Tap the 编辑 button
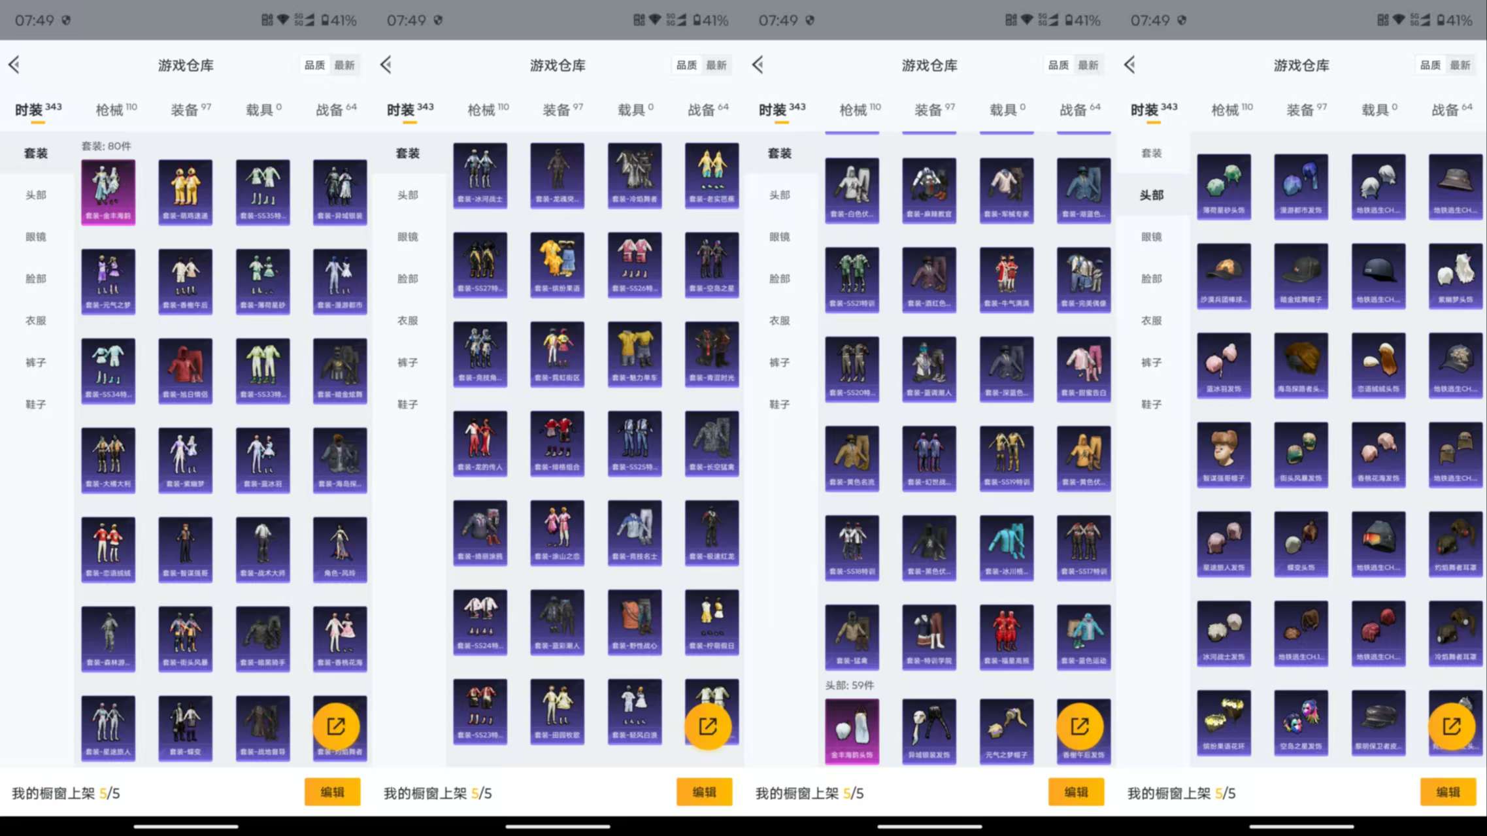This screenshot has width=1487, height=836. [333, 792]
